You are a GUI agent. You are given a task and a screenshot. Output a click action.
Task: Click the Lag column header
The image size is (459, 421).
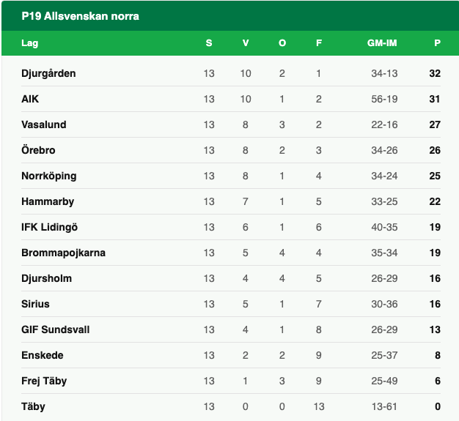click(29, 43)
